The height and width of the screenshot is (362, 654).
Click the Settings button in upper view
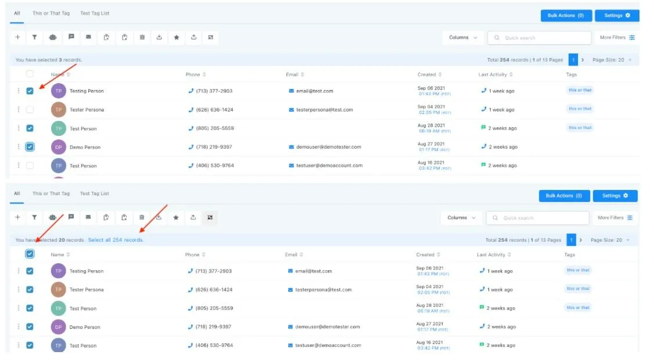pos(617,16)
